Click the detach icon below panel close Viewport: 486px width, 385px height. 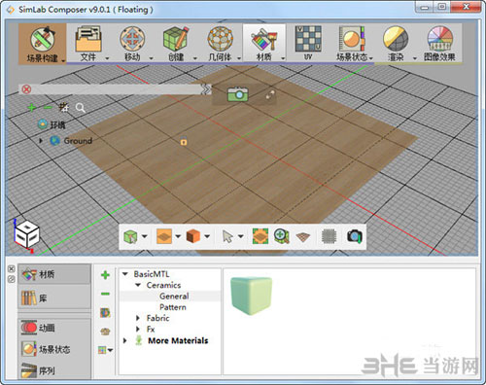[x=11, y=279]
